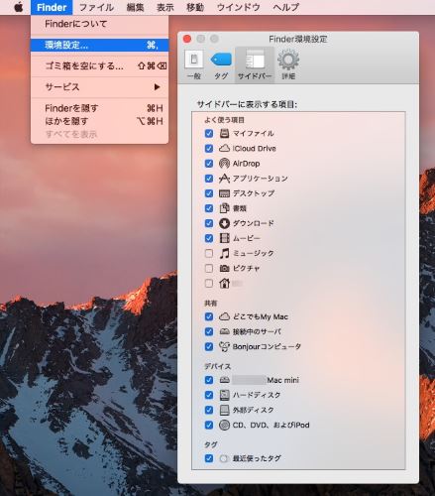The height and width of the screenshot is (496, 435).
Task: Click the iCloud Drive cloud icon
Action: coord(224,148)
